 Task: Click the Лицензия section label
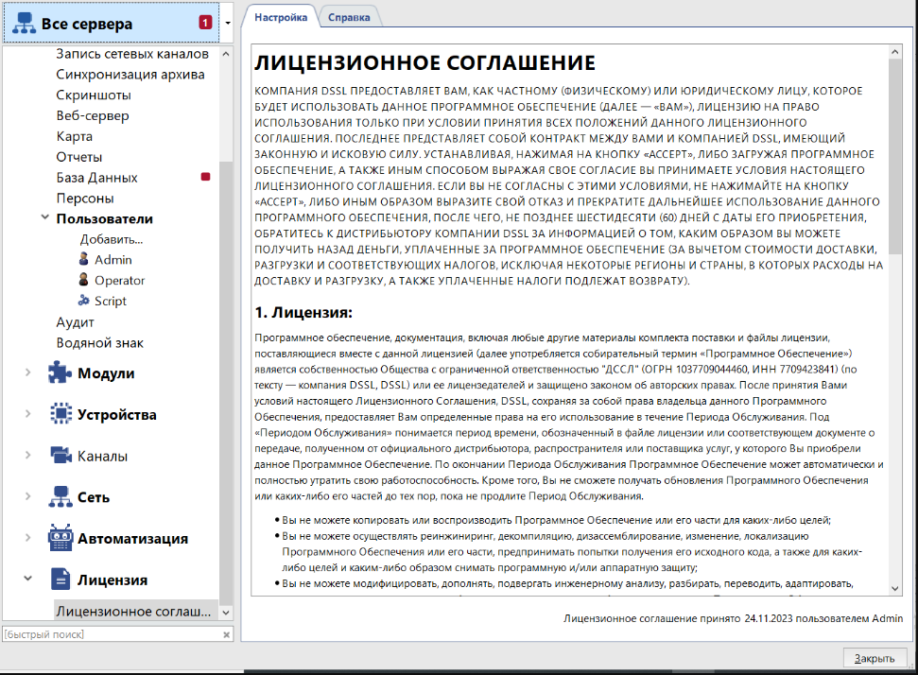(113, 580)
